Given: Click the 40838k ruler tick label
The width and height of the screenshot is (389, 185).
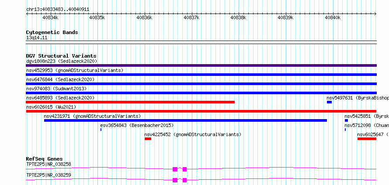Looking at the screenshot, I should coord(239,17).
